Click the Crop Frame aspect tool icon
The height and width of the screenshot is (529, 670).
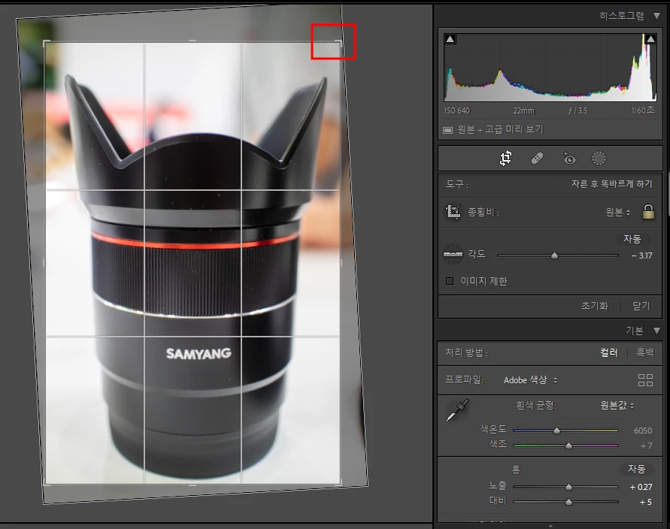tap(453, 212)
